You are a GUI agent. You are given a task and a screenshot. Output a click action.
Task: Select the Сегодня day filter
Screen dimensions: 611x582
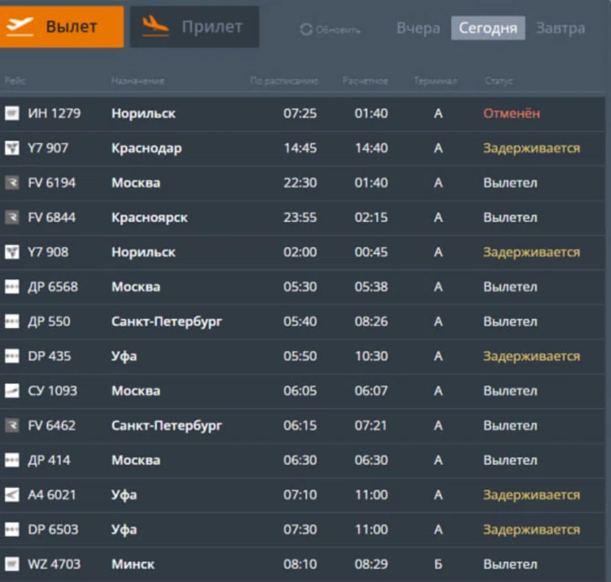pos(488,28)
